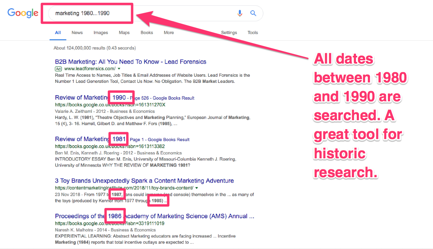Click the 23 Nov 2018 snippet date

pyautogui.click(x=67, y=194)
